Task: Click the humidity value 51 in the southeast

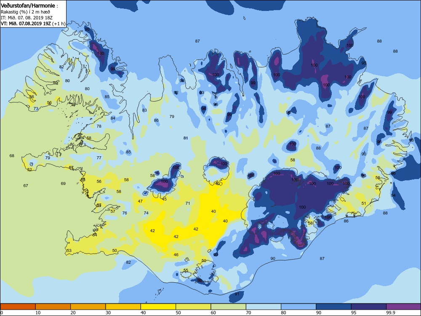Action: click(364, 204)
